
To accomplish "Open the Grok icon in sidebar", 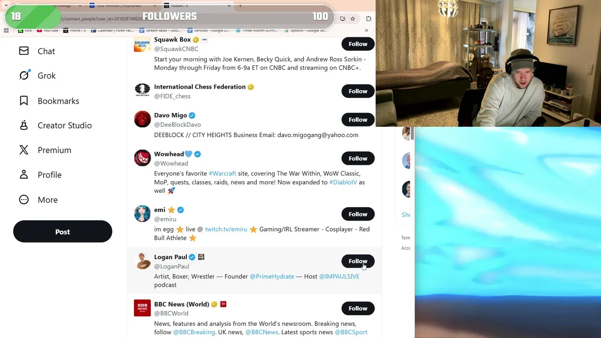I will (24, 75).
